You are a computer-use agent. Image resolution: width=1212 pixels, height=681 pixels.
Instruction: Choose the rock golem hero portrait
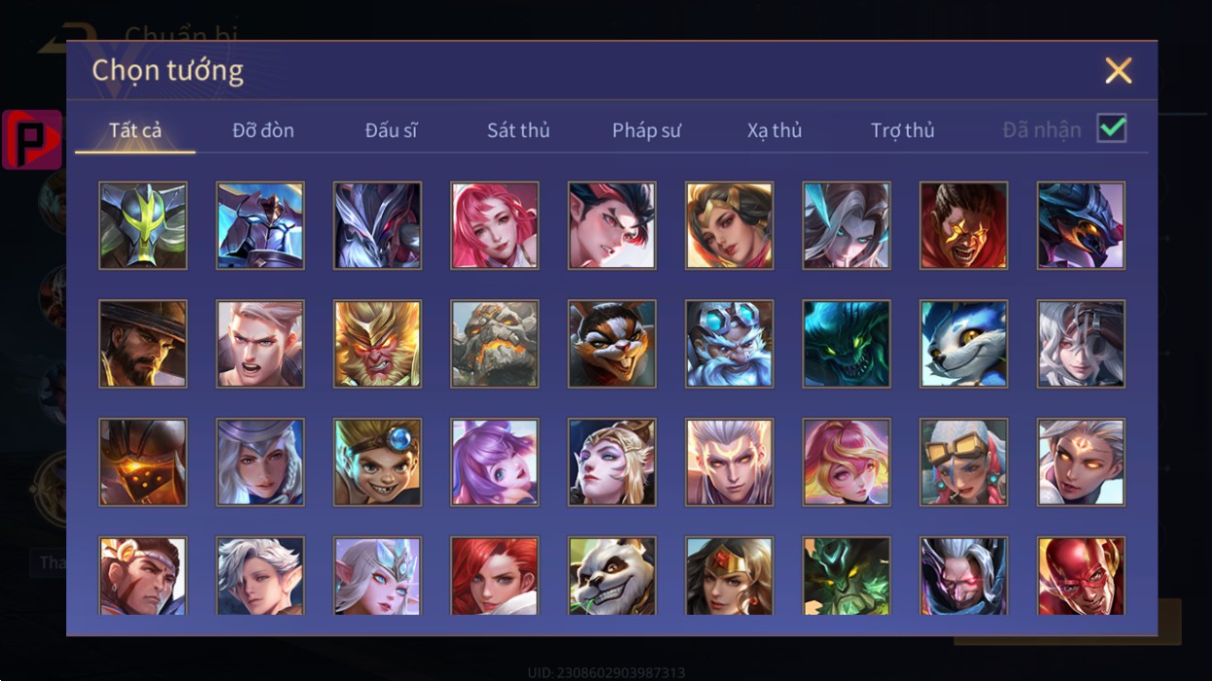pyautogui.click(x=495, y=344)
